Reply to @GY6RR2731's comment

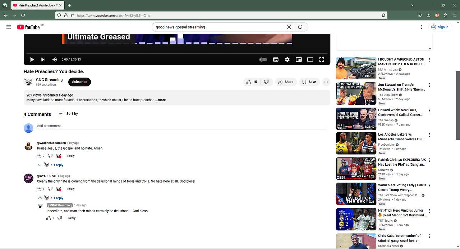tap(71, 189)
